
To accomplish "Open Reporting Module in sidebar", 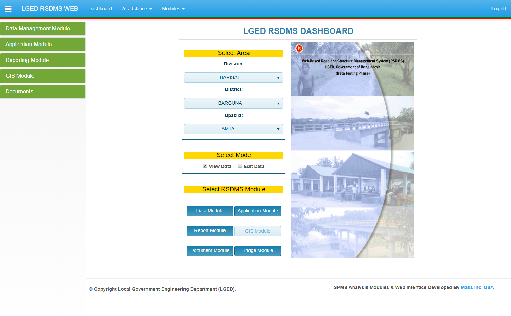I will point(43,60).
